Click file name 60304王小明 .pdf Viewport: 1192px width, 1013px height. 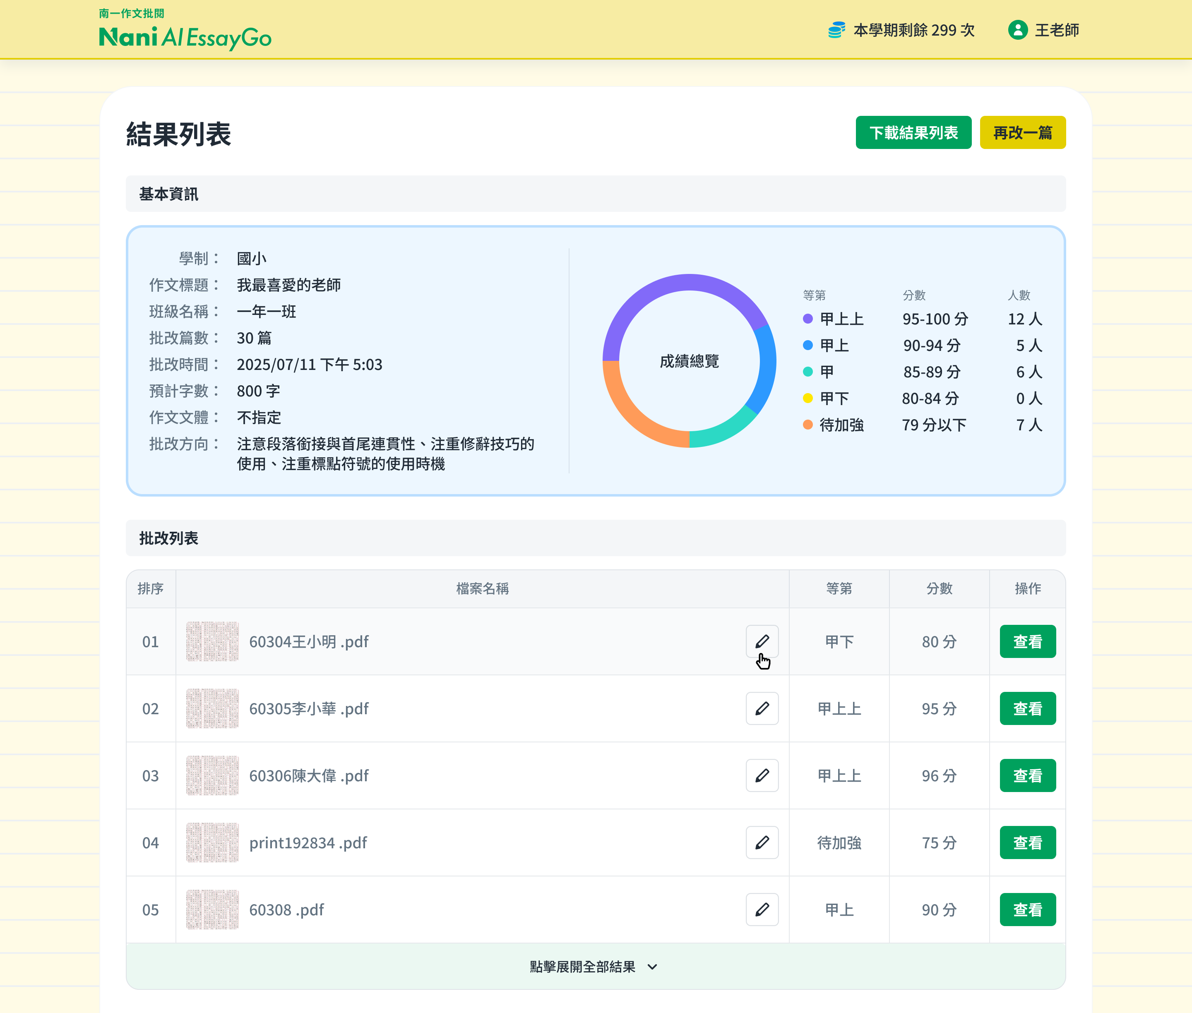(x=308, y=641)
